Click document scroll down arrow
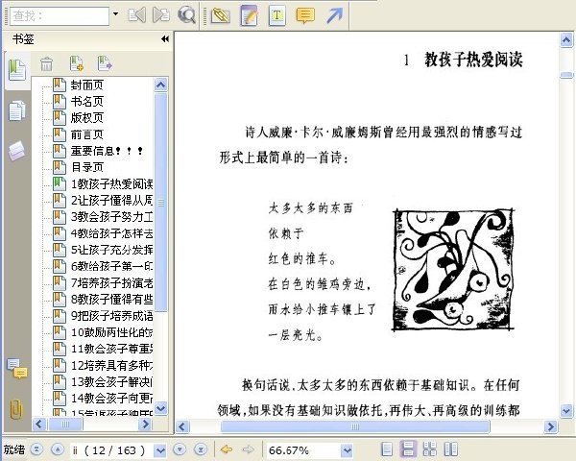The image size is (576, 461). [566, 410]
